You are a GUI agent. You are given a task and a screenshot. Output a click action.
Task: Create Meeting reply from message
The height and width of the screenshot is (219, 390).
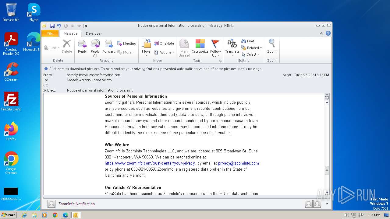tap(127, 43)
